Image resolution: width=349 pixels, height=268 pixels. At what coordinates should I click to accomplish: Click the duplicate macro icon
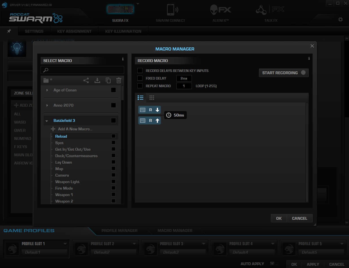108,80
